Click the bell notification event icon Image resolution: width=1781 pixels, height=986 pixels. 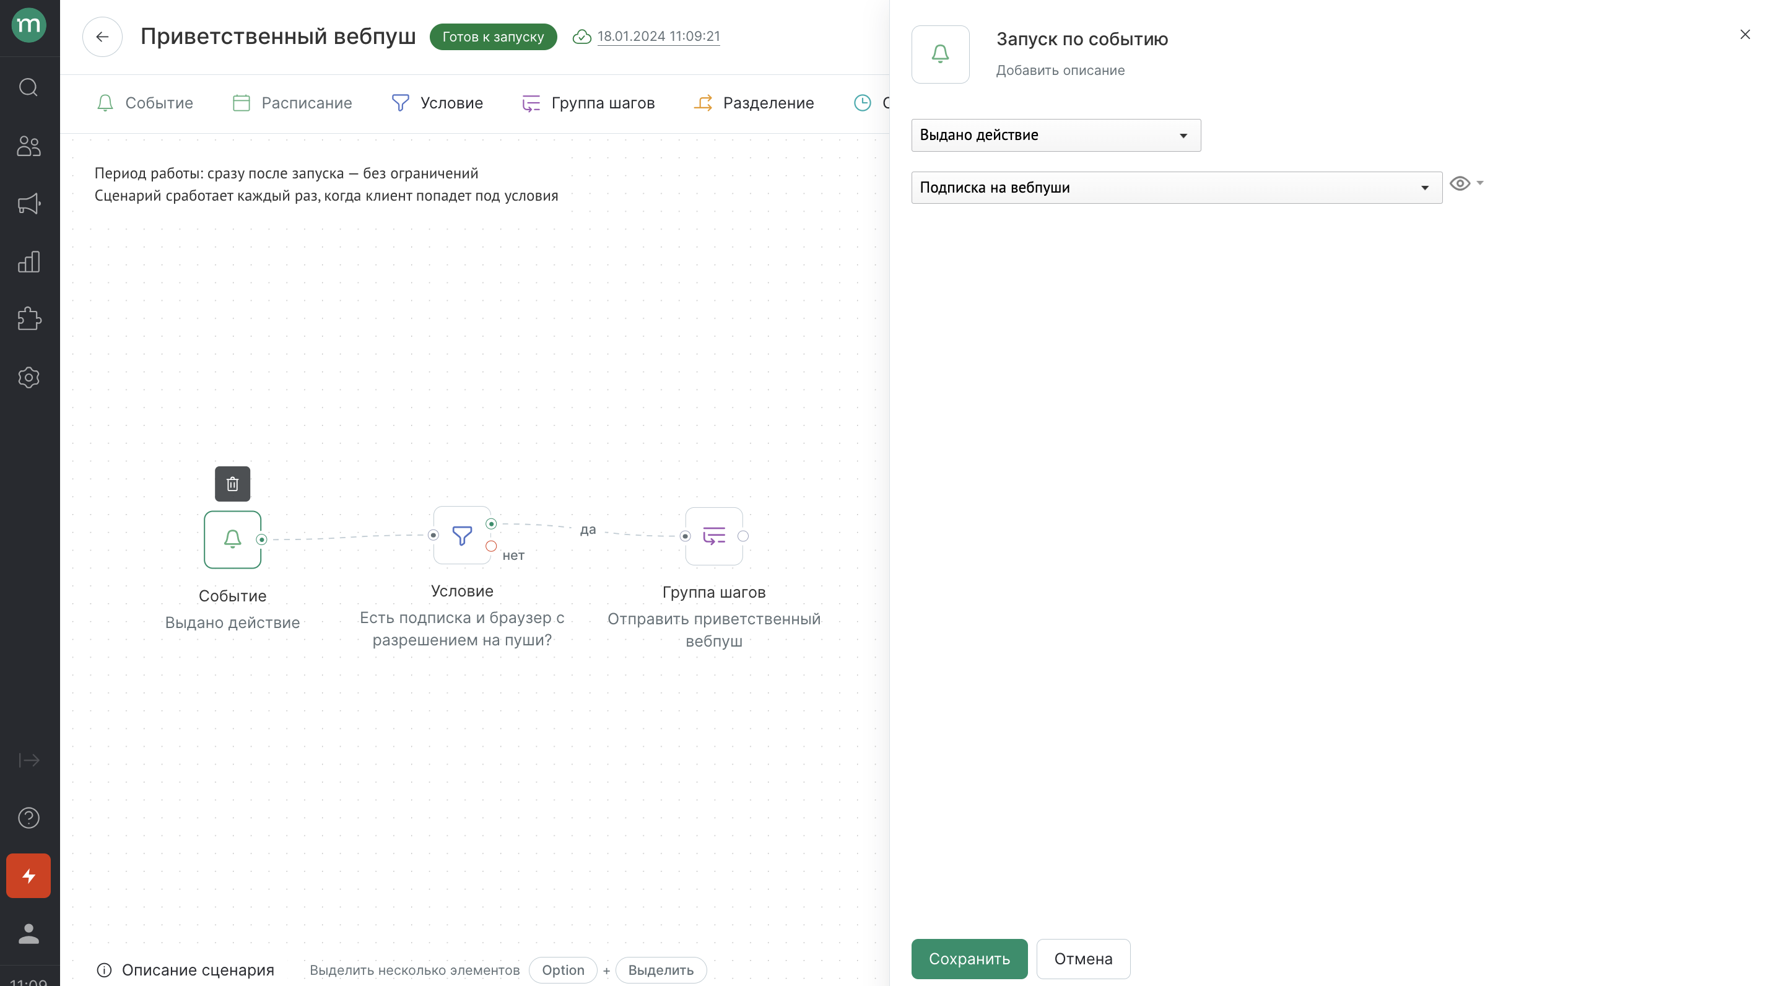pos(232,539)
